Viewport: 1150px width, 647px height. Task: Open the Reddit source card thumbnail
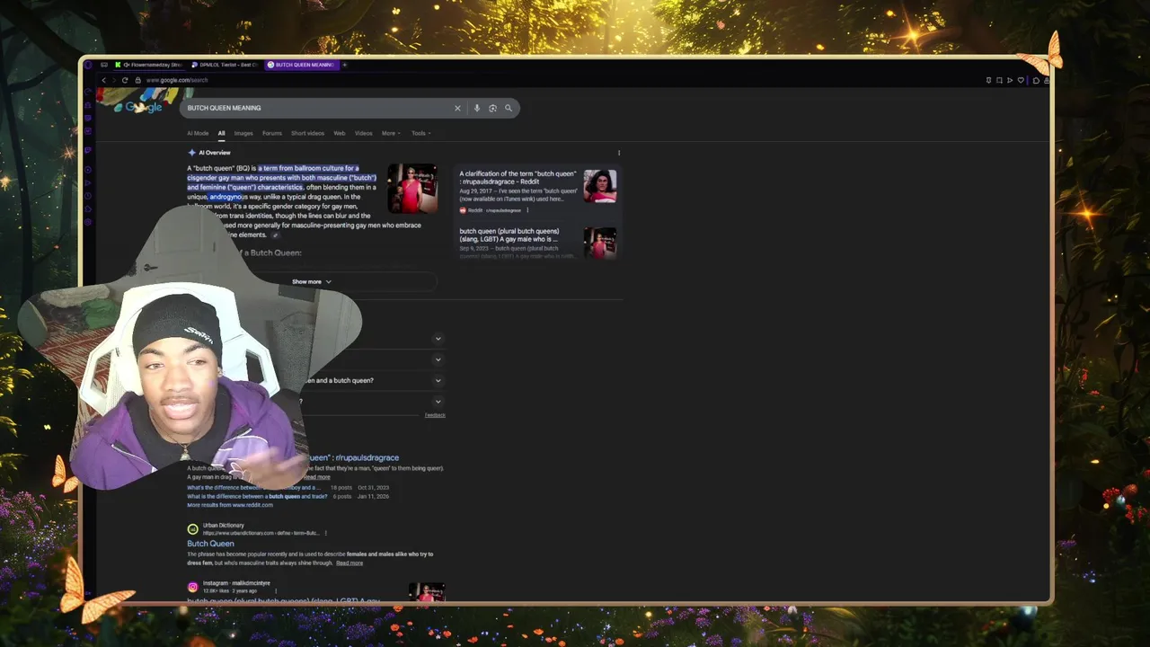(600, 186)
